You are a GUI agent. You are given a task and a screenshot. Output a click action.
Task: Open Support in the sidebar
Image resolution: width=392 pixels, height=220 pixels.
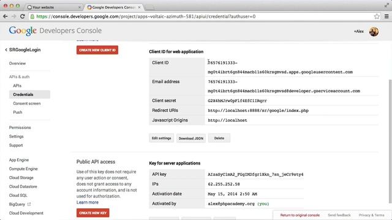coord(16,145)
